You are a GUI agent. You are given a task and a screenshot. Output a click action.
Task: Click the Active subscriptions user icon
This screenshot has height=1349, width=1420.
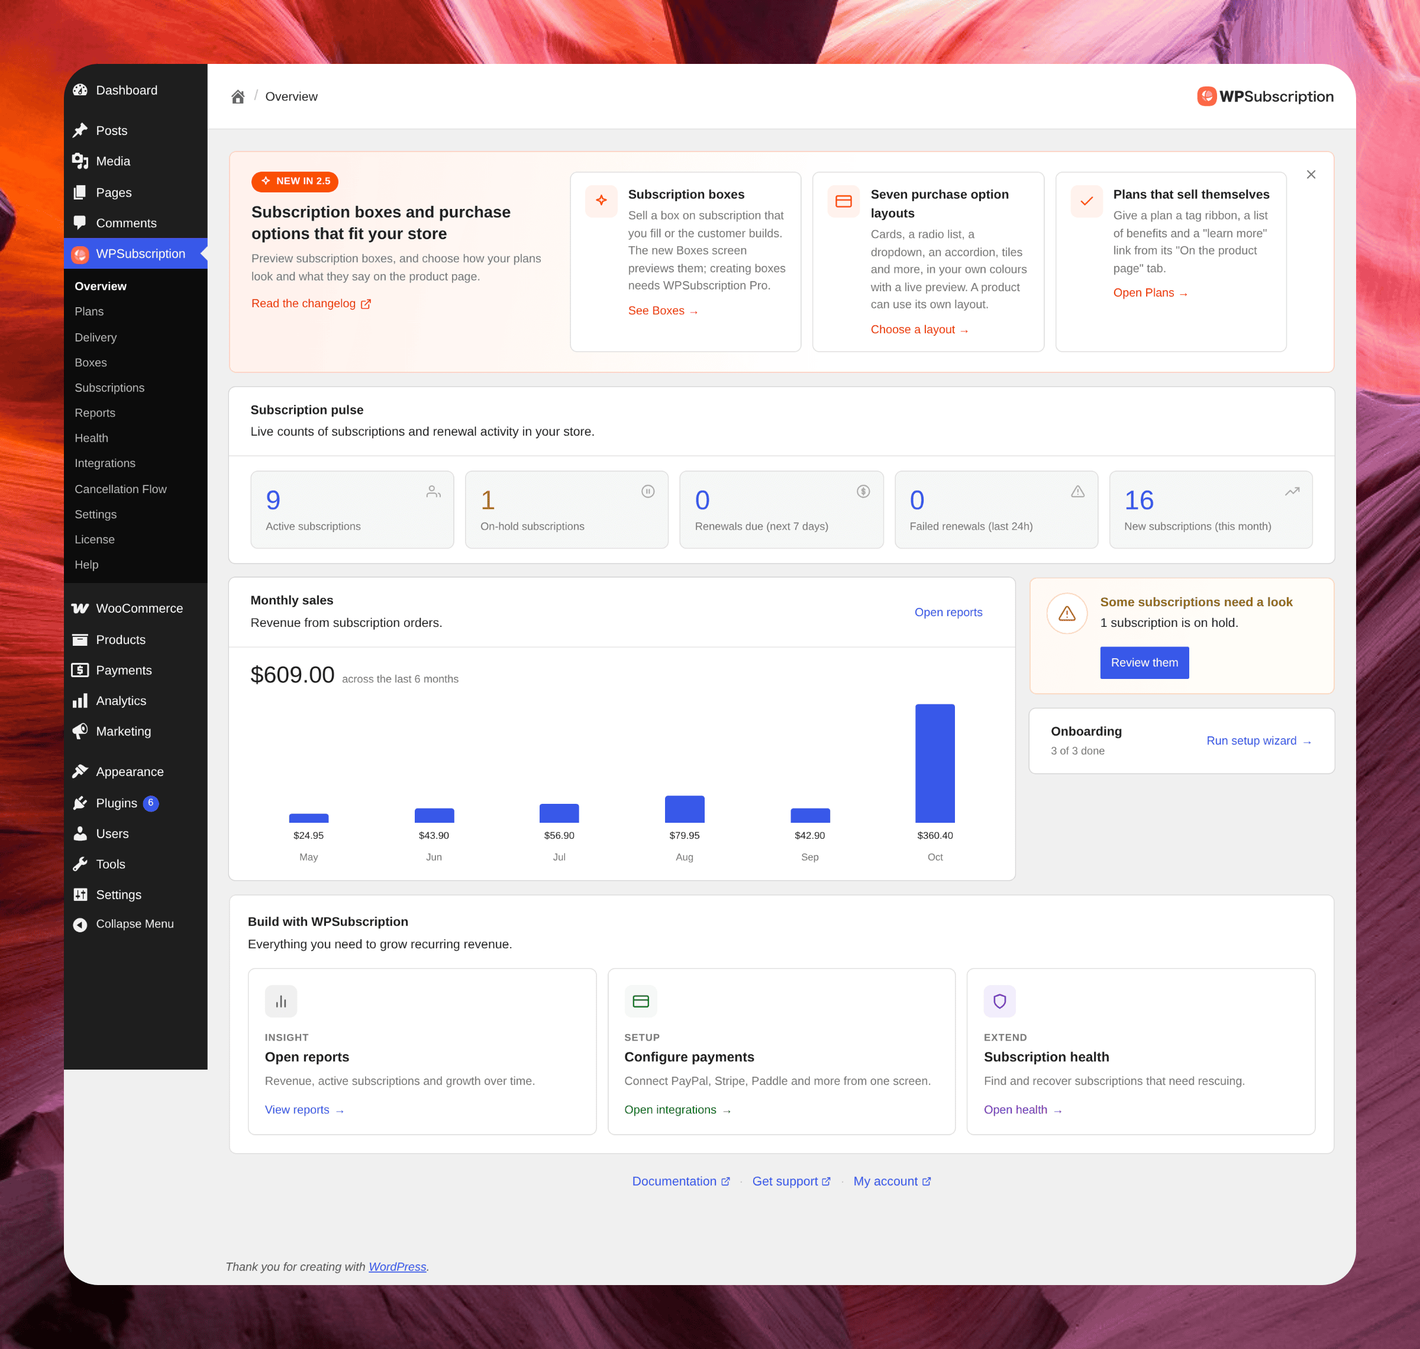click(433, 492)
